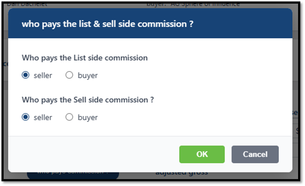Screen dimensions: 305x186
Task: Select seller for Sell side commission
Action: tap(25, 117)
